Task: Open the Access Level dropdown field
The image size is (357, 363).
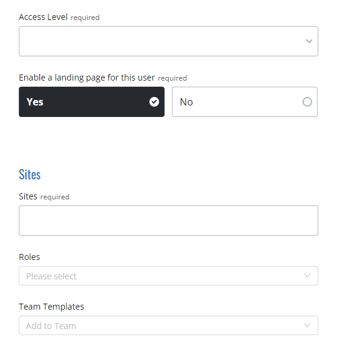Action: pos(168,41)
